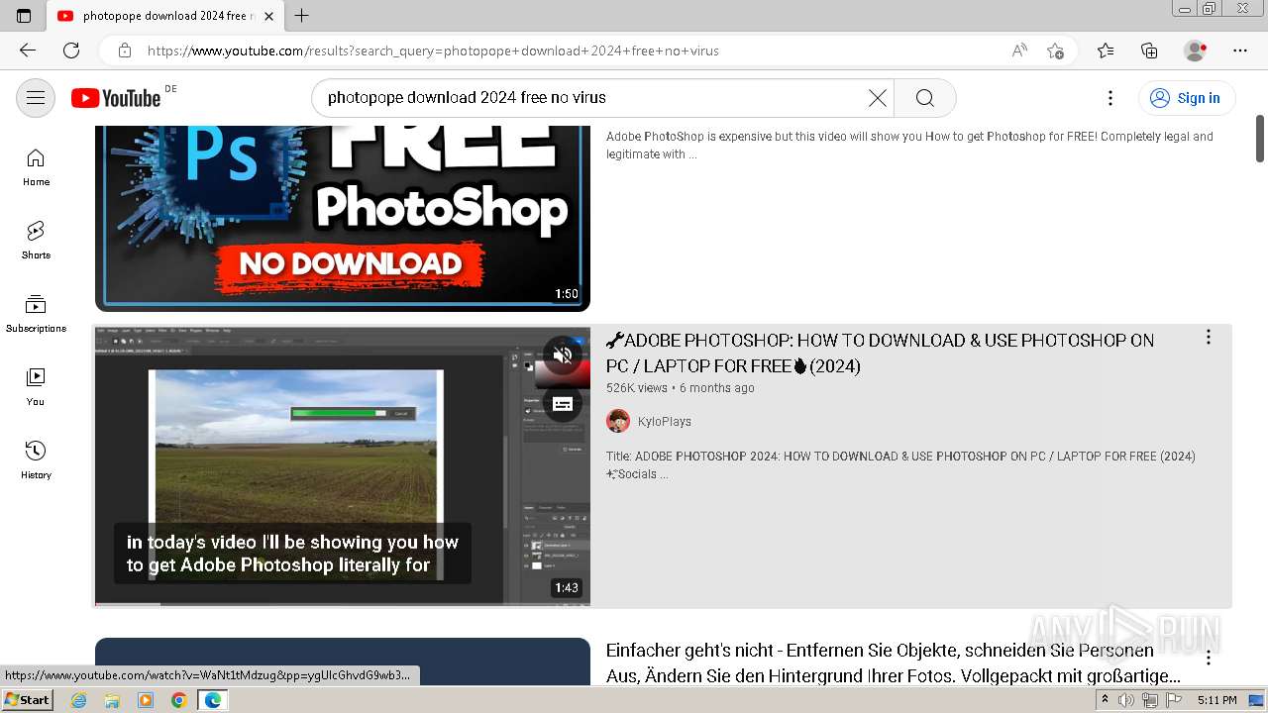The height and width of the screenshot is (713, 1268).
Task: Go to the YouTube home logo
Action: [x=116, y=97]
